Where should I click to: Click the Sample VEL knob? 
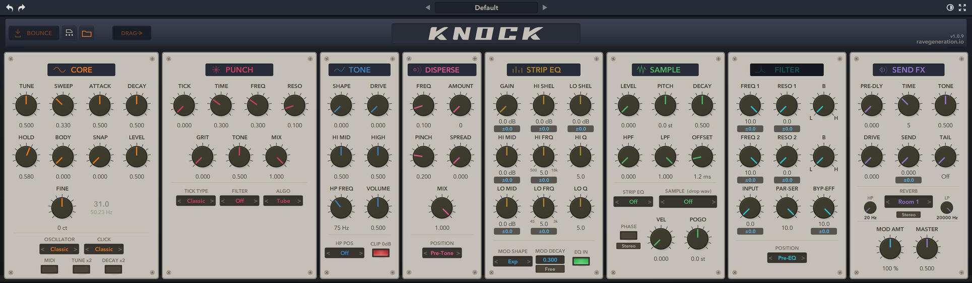661,239
